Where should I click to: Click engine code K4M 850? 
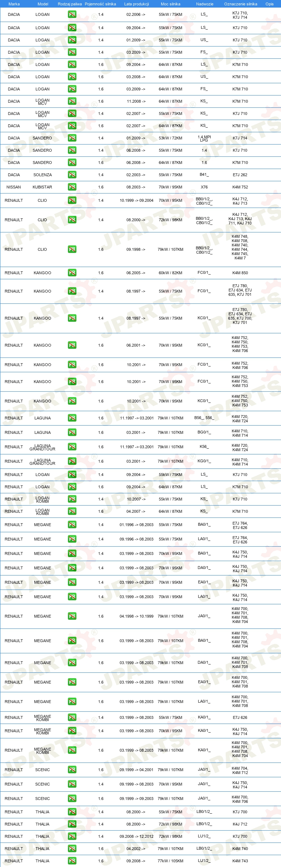click(240, 273)
